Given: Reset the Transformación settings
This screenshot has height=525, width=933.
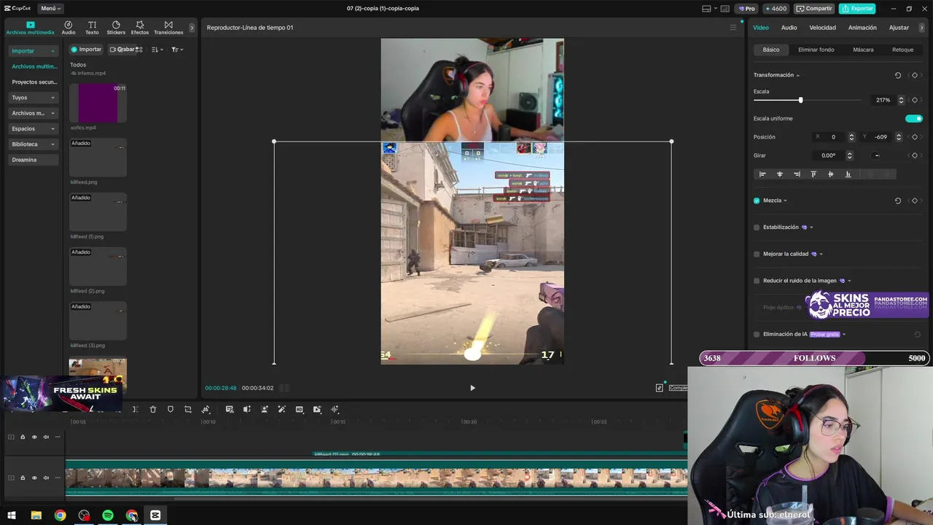Looking at the screenshot, I should 897,75.
